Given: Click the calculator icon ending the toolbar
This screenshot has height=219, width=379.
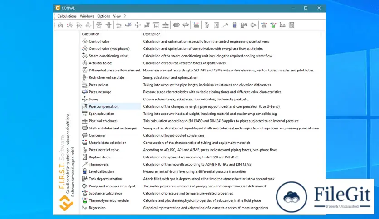Looking at the screenshot, I should pos(292,25).
